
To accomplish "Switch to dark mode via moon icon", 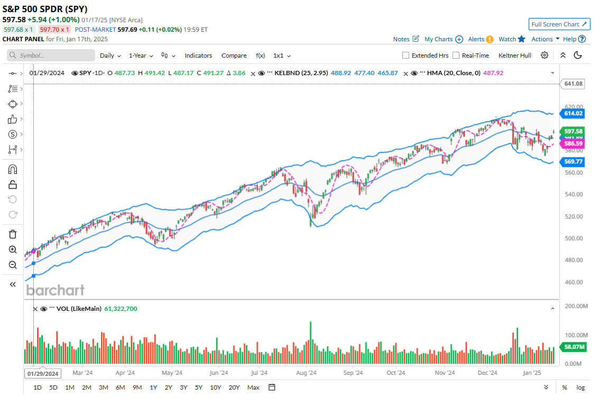I will [x=578, y=56].
